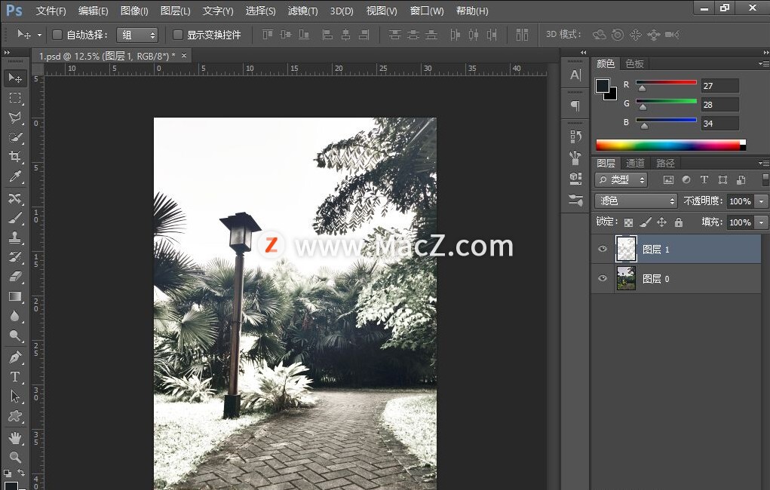Open the color panel flyout menu
The height and width of the screenshot is (490, 770).
[764, 63]
